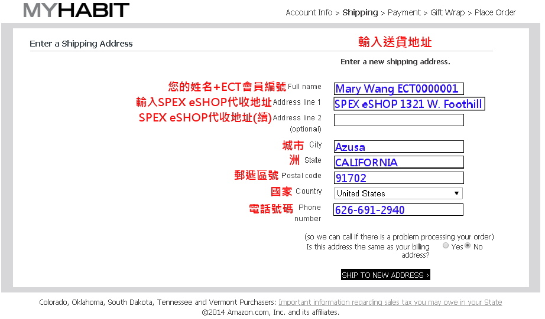
Task: Click the Address line 1 field
Action: pyautogui.click(x=409, y=104)
